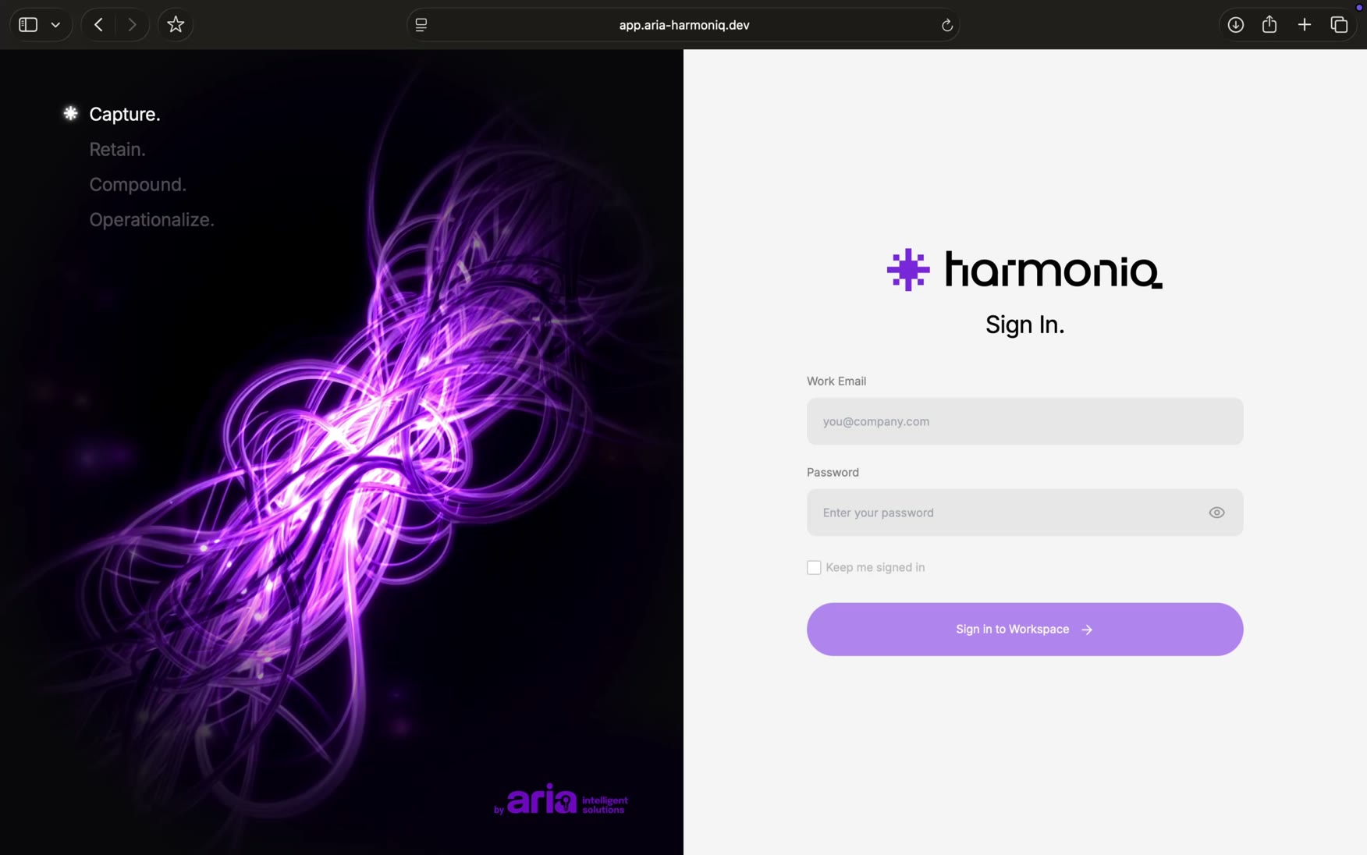The height and width of the screenshot is (855, 1367).
Task: Click the harmoniq wordmark
Action: point(1053,270)
